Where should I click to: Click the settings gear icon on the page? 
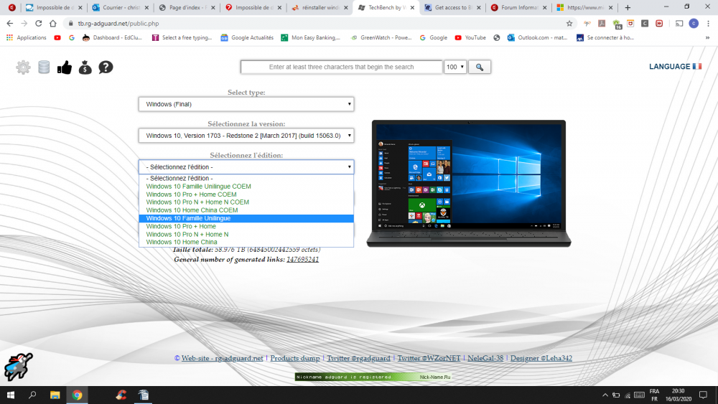(x=24, y=67)
